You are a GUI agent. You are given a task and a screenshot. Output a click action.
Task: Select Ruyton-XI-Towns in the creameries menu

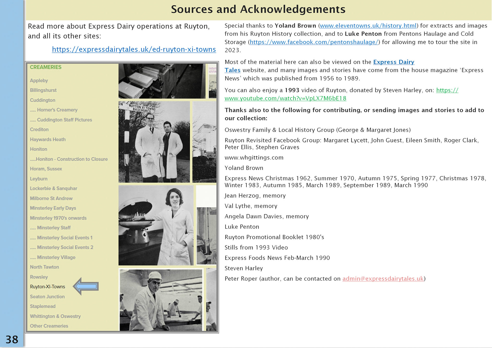[47, 287]
